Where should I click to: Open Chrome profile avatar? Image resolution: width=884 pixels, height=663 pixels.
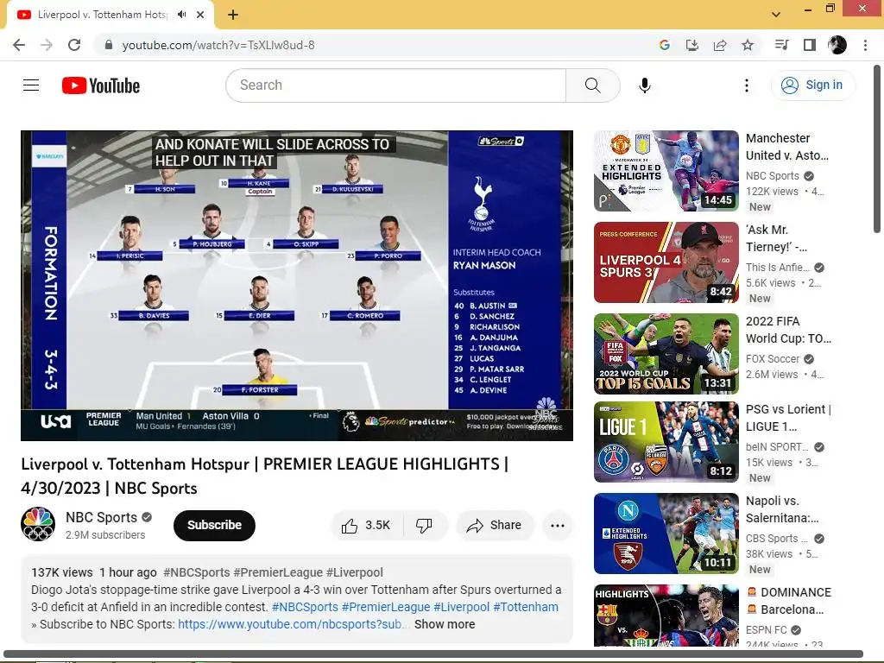pos(837,45)
